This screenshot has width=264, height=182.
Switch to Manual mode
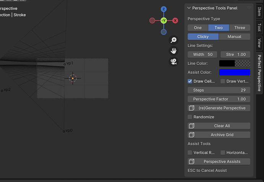[x=235, y=37]
